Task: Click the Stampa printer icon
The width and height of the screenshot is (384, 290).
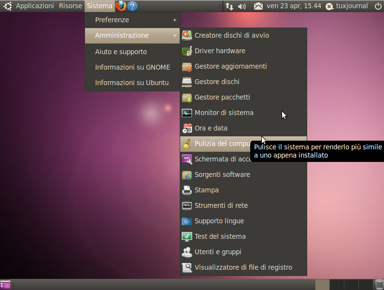Action: [x=187, y=190]
